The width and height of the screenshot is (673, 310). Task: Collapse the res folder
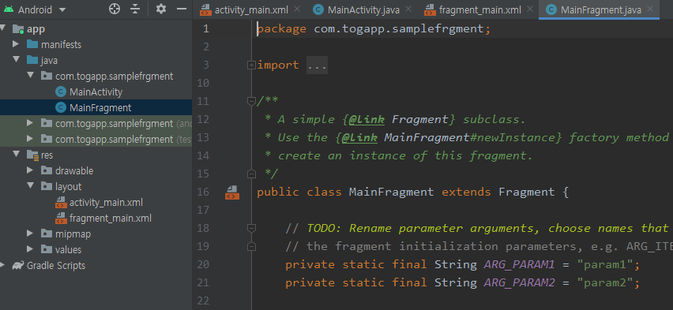click(x=16, y=155)
